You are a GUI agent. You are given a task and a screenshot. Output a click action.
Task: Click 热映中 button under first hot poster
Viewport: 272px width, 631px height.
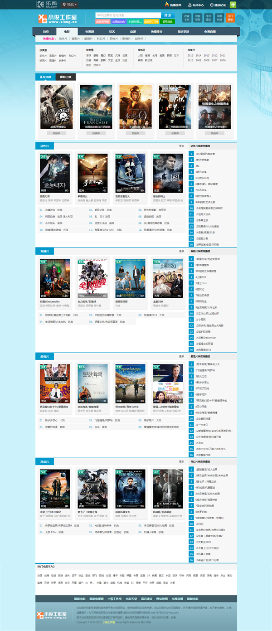[x=56, y=133]
